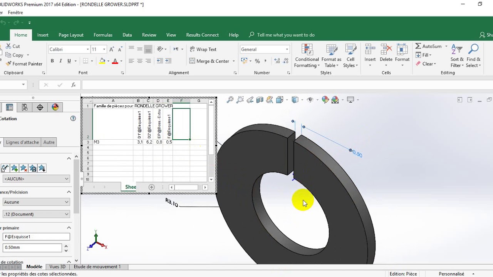493x277 pixels.
Task: Open Format as Table gallery
Action: coord(331,56)
